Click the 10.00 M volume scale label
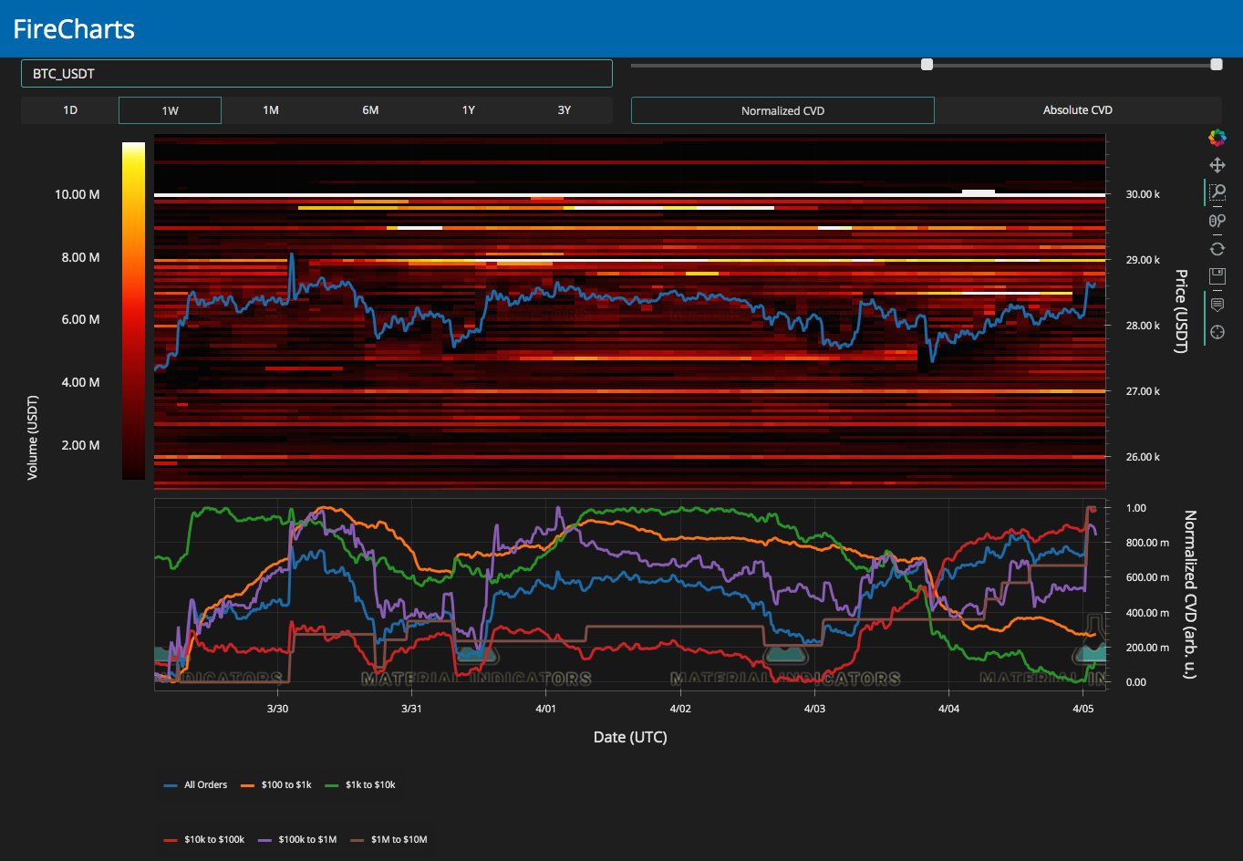1243x861 pixels. click(77, 194)
